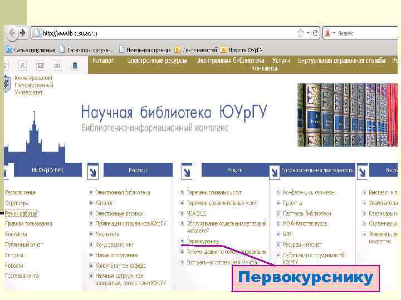Viewport: 401px width, 300px height.
Task: Click the page reload icon
Action: pos(315,33)
